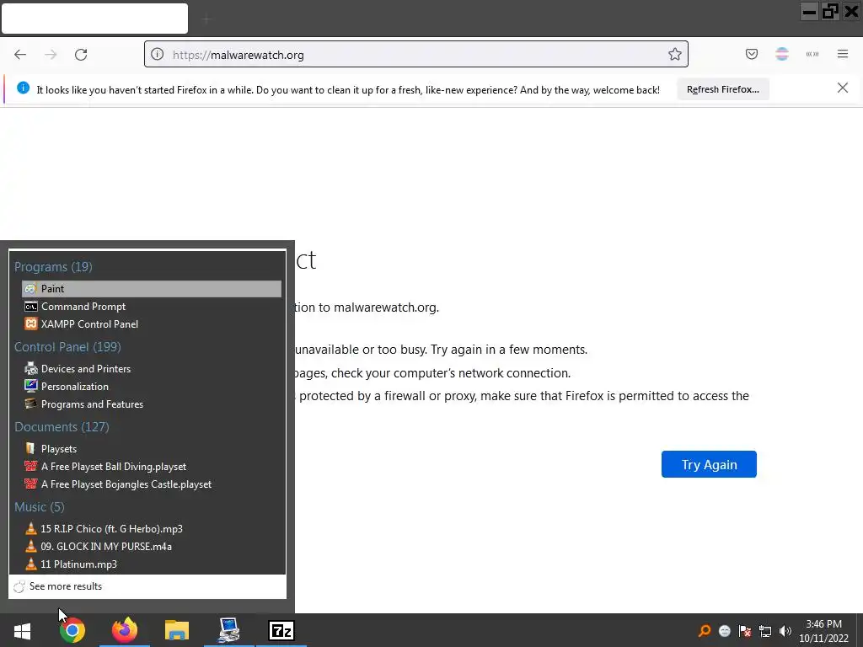Click the VLC cone icon beside 11 Platinum.mp3
The height and width of the screenshot is (647, 863).
31,564
